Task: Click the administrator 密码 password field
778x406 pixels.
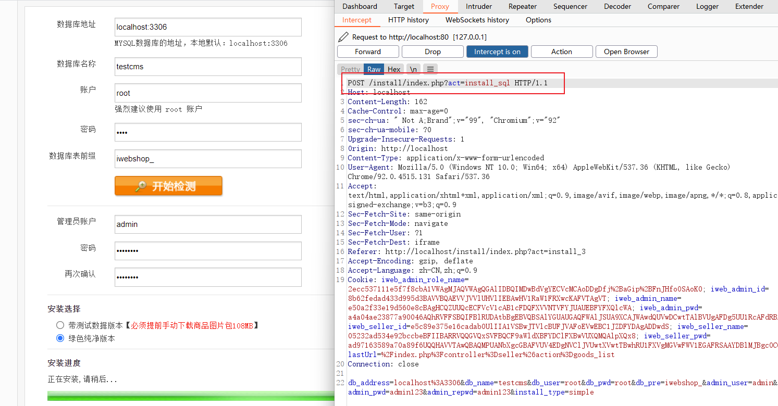Action: pyautogui.click(x=208, y=251)
